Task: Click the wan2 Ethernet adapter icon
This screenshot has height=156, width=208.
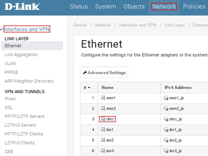Action: [103, 108]
